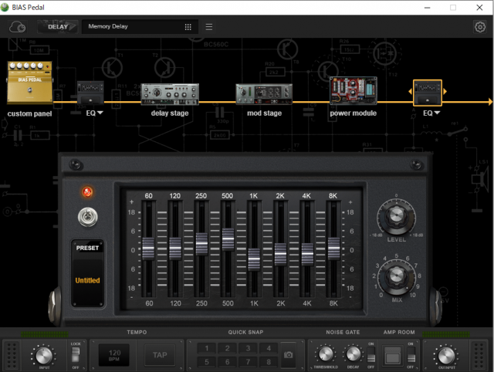
Task: Select the custom panel pedal
Action: click(30, 83)
